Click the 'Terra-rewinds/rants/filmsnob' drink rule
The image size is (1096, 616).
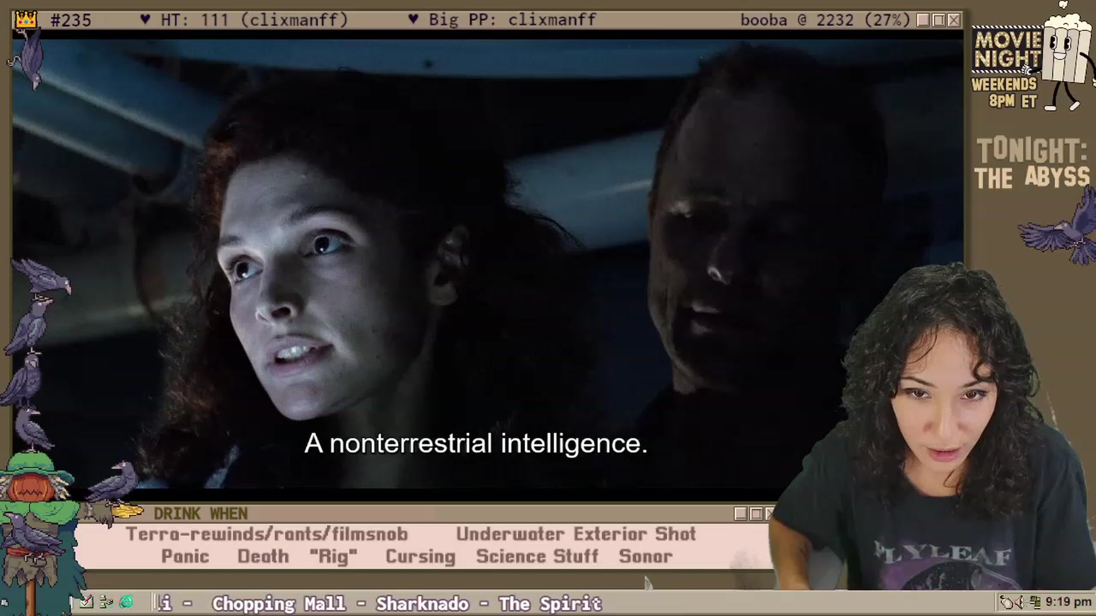(267, 534)
